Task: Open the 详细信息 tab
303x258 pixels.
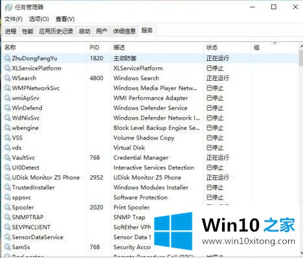Action: [124, 31]
